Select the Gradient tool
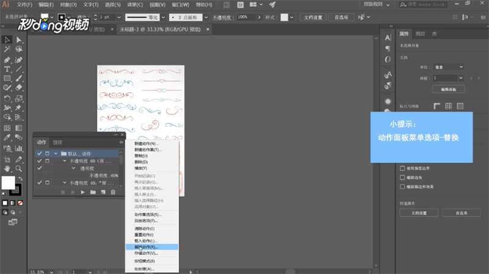This screenshot has width=489, height=274. click(x=19, y=128)
